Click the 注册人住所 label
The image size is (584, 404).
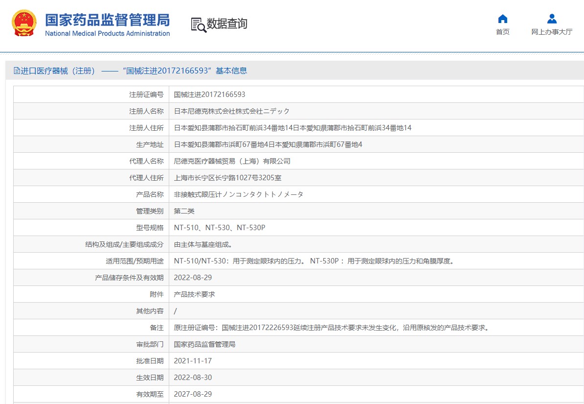[146, 128]
